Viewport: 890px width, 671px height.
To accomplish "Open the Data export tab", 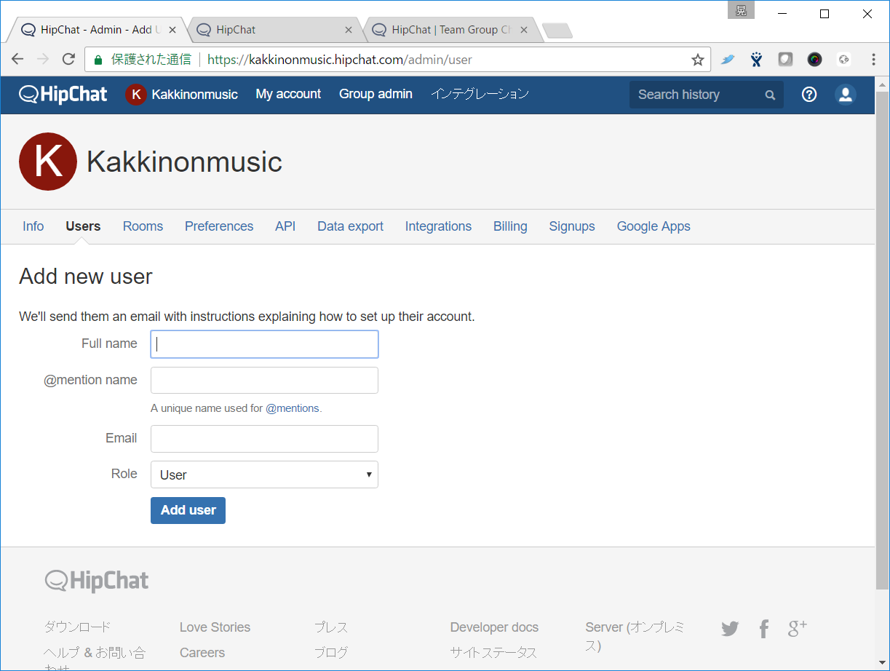I will [350, 226].
